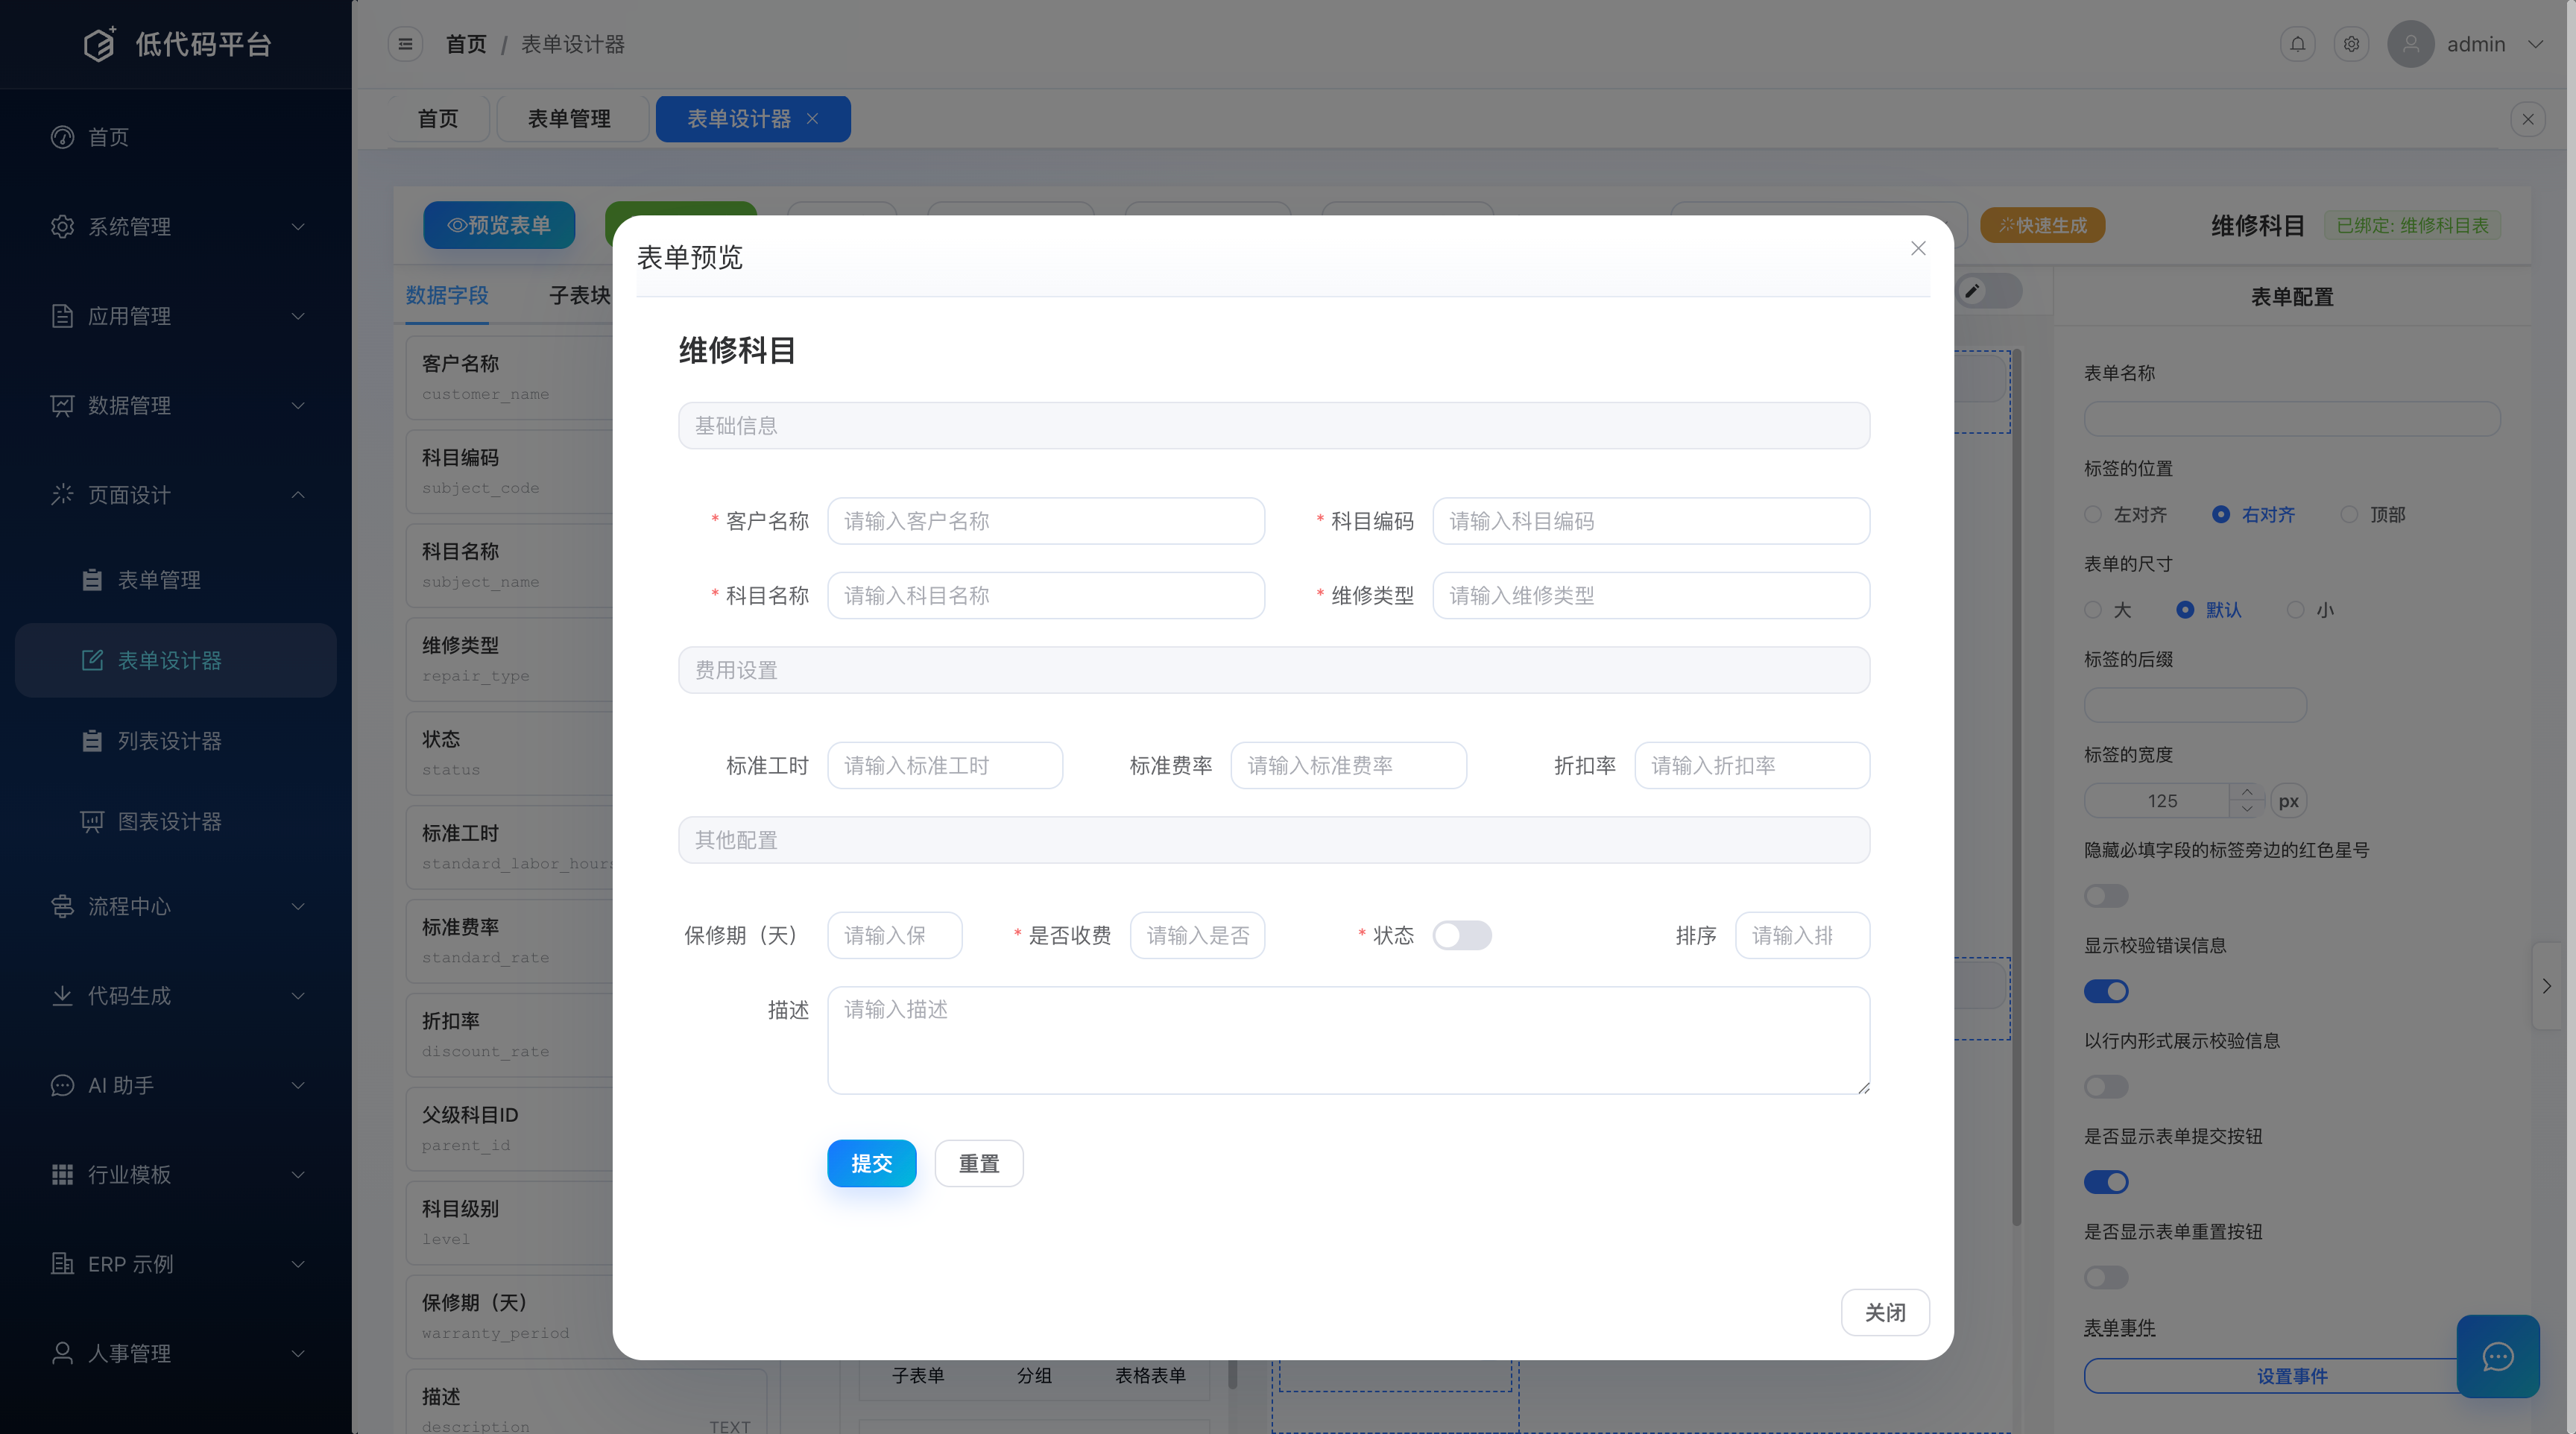Select the 右对齐 label position radio
The image size is (2576, 1434).
pos(2221,515)
